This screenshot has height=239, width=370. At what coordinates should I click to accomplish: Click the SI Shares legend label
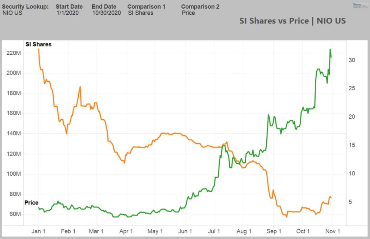[38, 44]
